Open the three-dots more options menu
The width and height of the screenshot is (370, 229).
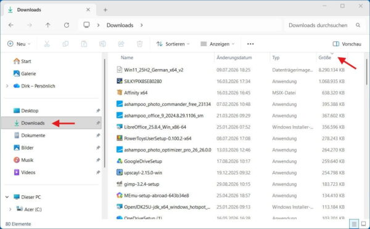pos(250,44)
